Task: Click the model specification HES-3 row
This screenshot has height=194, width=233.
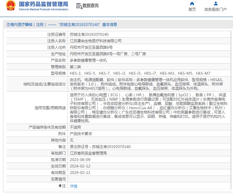Action: (140, 73)
